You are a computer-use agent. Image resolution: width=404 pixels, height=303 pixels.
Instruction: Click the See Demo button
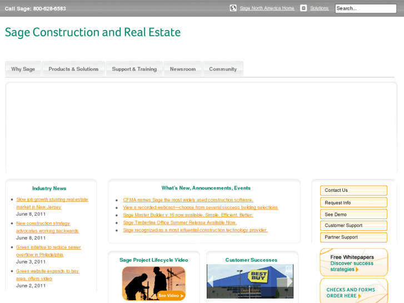[353, 214]
